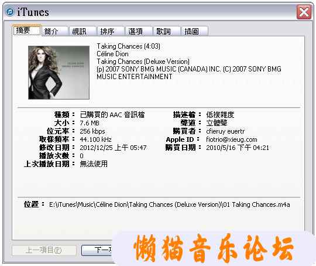This screenshot has width=316, height=266.
Task: Close the iTunes info dialog
Action: [304, 12]
